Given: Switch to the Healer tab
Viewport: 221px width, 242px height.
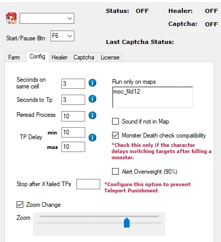Looking at the screenshot, I should point(59,57).
